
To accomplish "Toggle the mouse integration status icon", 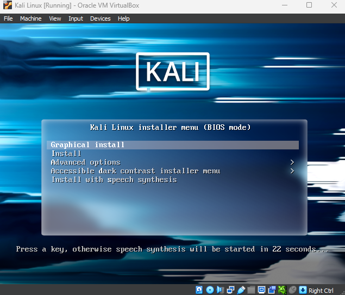I will pos(292,290).
